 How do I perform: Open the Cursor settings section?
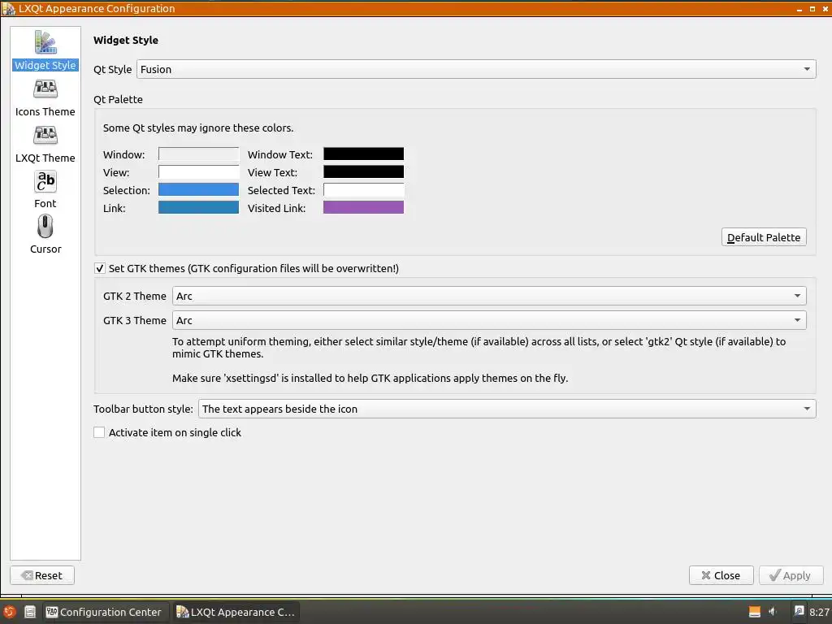45,235
